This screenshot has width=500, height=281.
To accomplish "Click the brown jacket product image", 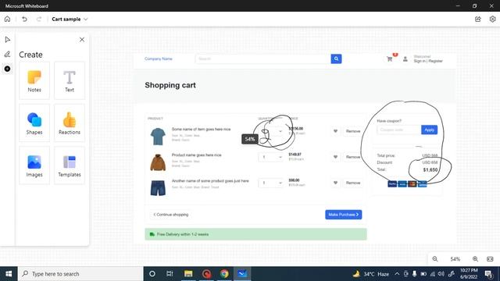I will (158, 162).
